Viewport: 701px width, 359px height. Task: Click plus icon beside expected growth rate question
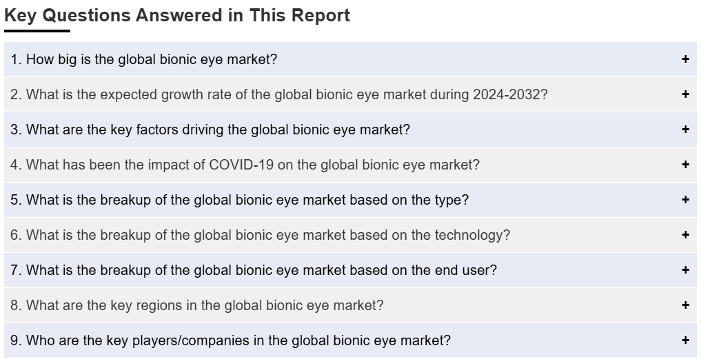click(x=685, y=94)
